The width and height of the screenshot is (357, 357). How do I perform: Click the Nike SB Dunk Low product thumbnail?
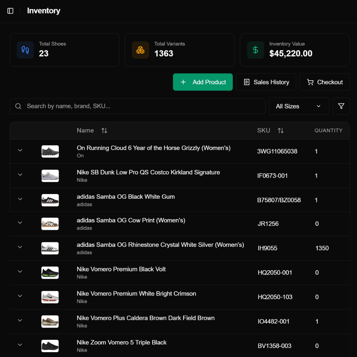click(50, 176)
